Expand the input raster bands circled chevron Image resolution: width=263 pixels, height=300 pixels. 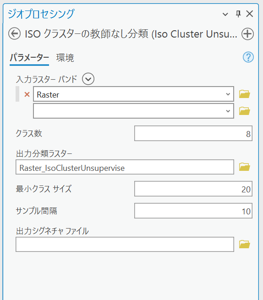pos(88,79)
